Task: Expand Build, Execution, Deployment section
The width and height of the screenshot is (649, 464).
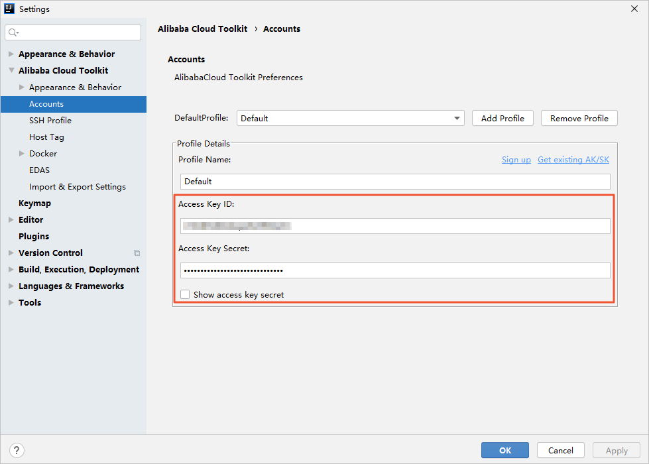Action: [11, 270]
